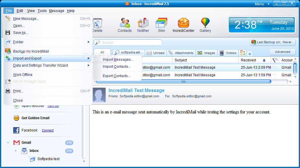This screenshot has height=168, width=300.
Task: Add a new filter tab with plus icon
Action: click(x=250, y=54)
